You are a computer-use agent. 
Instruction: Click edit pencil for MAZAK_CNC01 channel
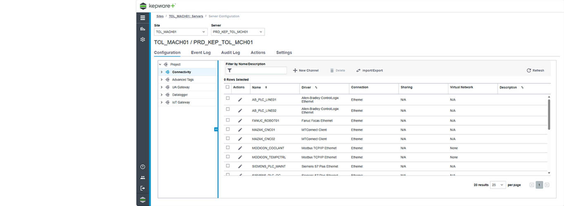240,130
